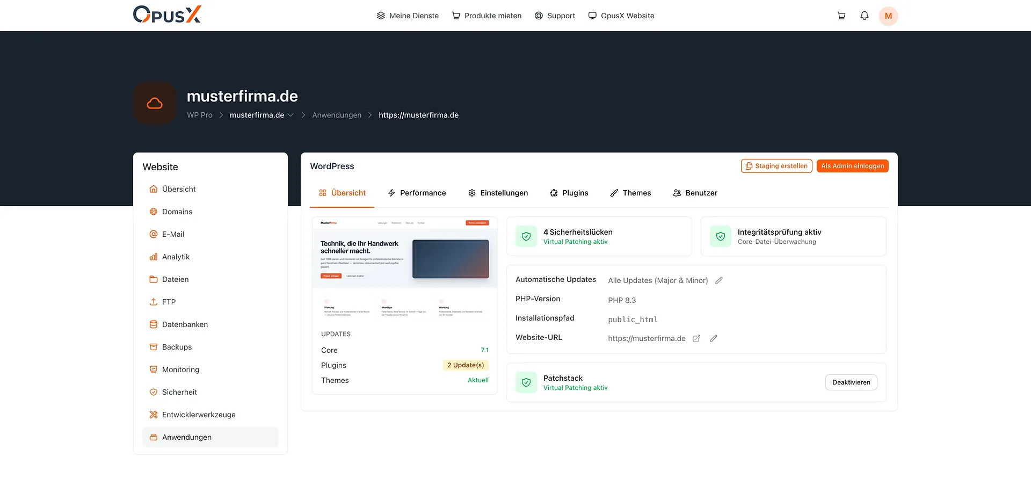Click Als Admin einloggen button
Image resolution: width=1031 pixels, height=486 pixels.
[853, 166]
